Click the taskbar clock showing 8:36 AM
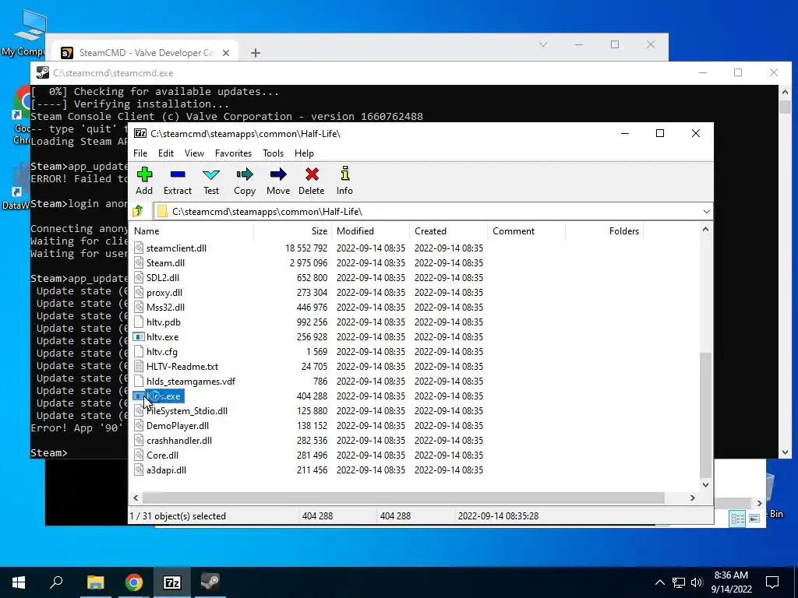798x598 pixels. pyautogui.click(x=731, y=582)
